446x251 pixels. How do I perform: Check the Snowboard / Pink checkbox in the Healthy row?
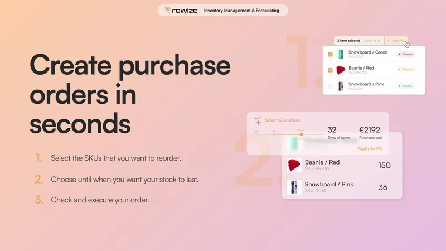pos(330,86)
